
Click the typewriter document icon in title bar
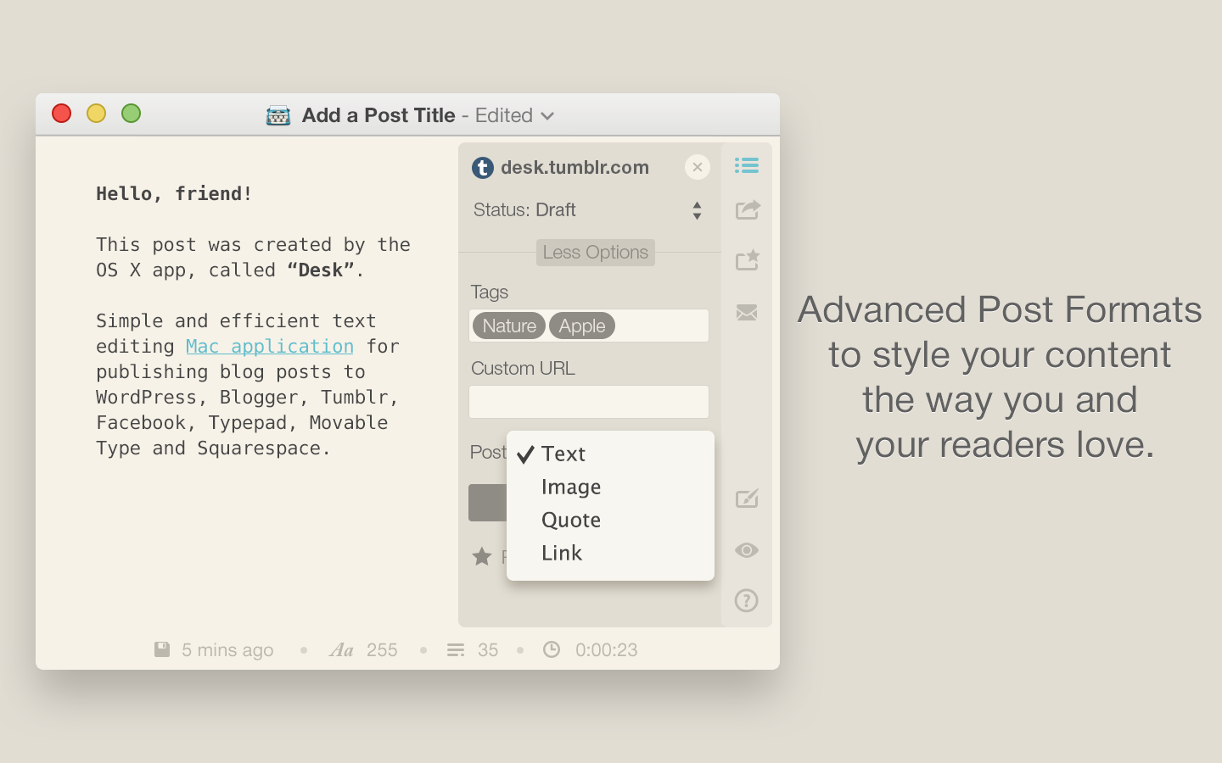click(x=278, y=115)
